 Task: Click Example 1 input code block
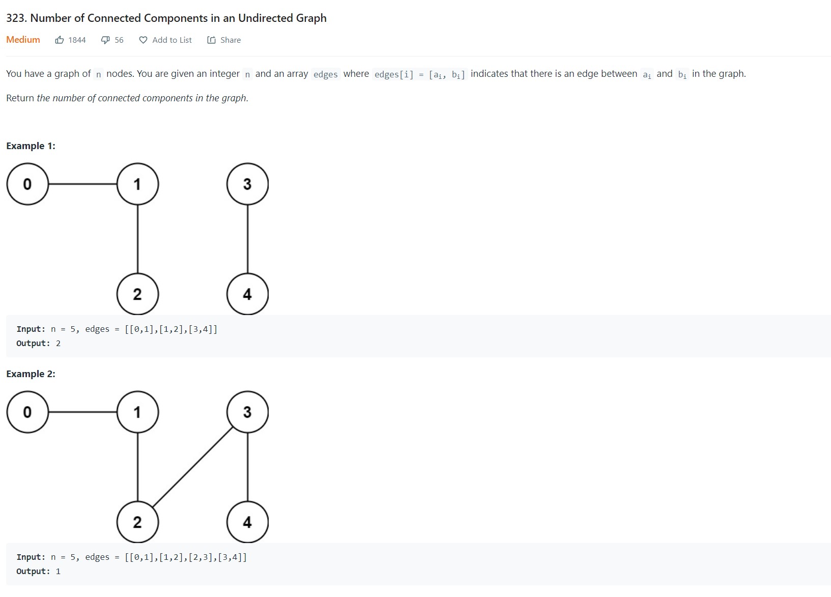coord(117,329)
